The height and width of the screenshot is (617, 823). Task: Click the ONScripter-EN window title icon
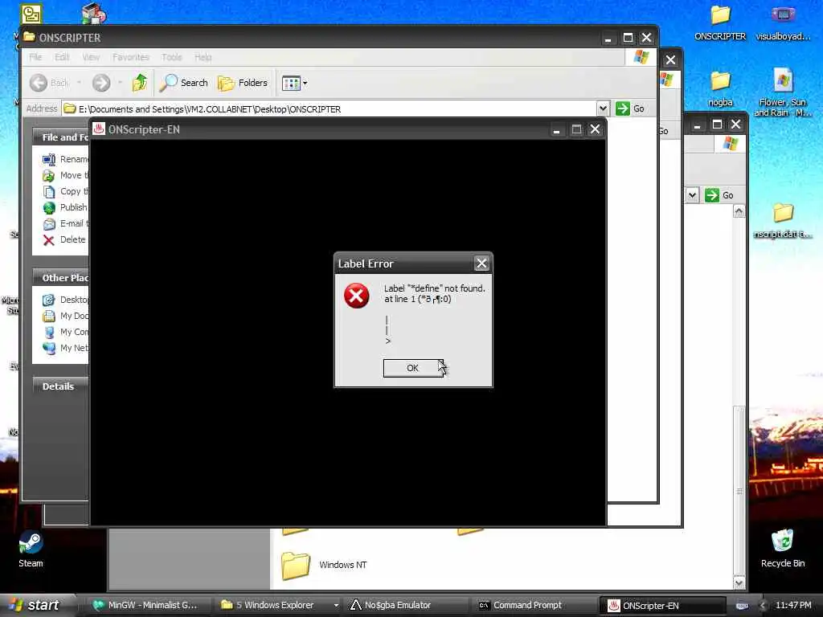(x=99, y=129)
